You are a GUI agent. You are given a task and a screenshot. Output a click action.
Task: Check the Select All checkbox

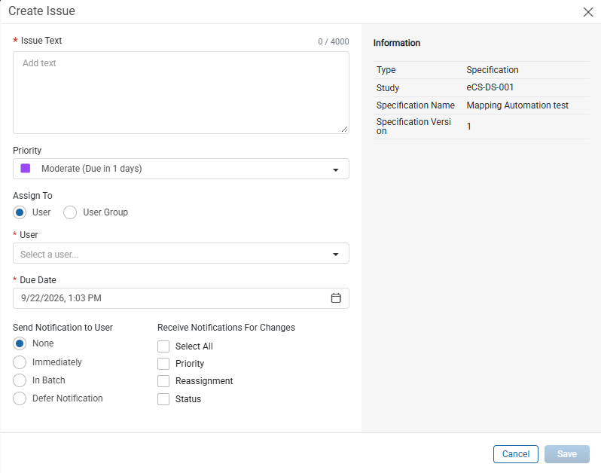point(163,346)
